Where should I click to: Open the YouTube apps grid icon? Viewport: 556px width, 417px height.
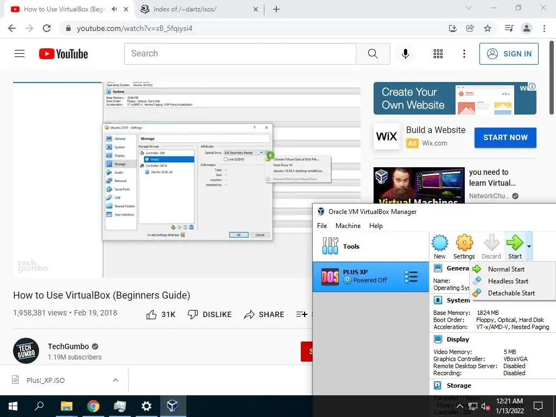pyautogui.click(x=438, y=54)
